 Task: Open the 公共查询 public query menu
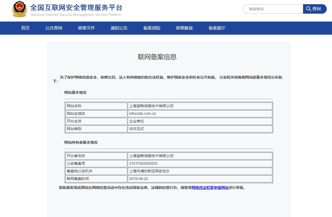(x=53, y=28)
